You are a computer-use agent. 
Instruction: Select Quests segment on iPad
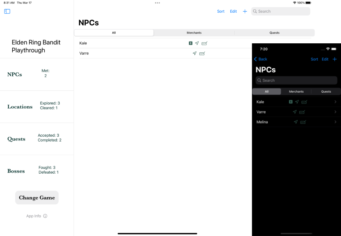(x=274, y=33)
